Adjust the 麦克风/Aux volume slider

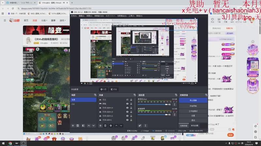tap(153, 104)
